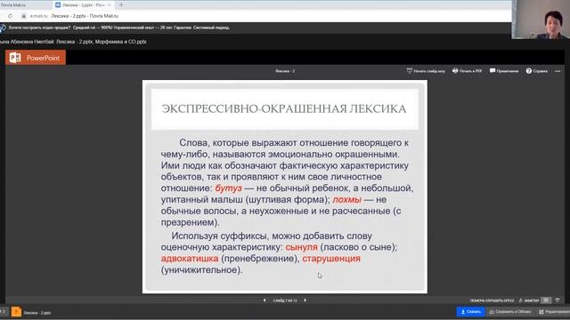This screenshot has width=570, height=320.
Task: Click the attachment file names header text
Action: coord(73,42)
